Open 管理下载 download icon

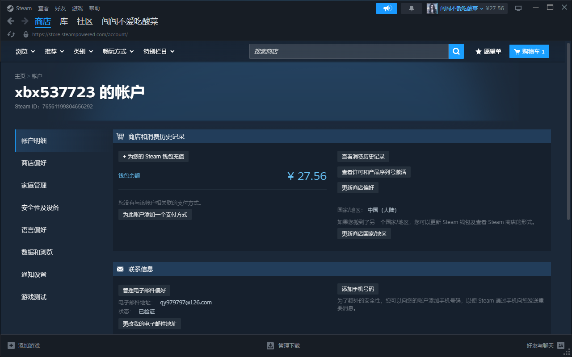coord(270,345)
